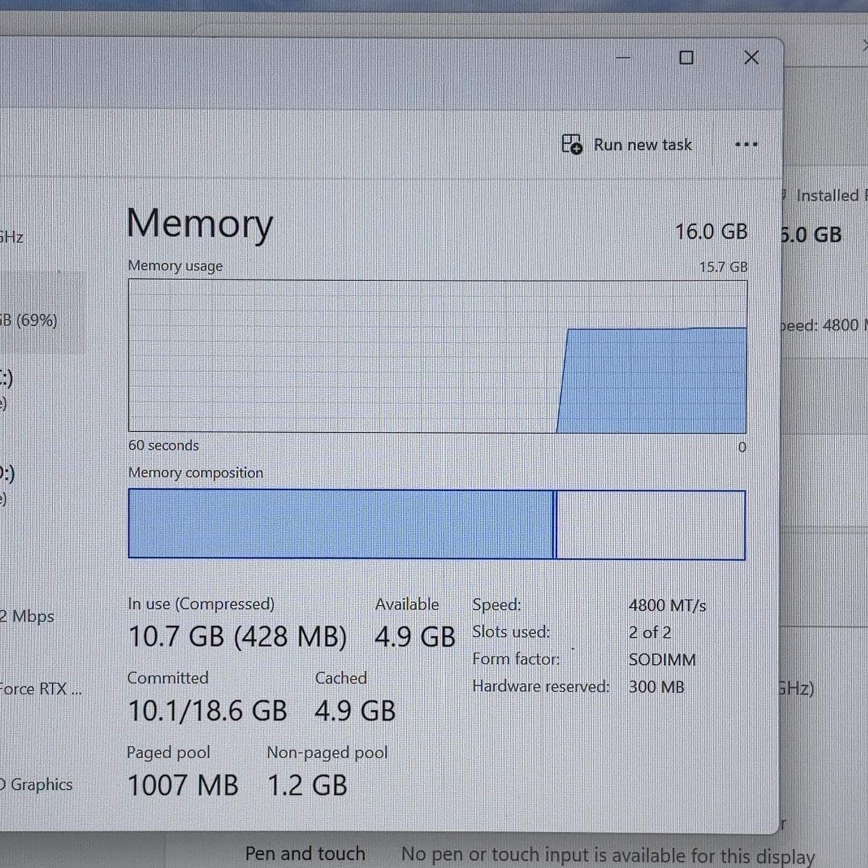The height and width of the screenshot is (868, 868).
Task: Click the 60 seconds graph label
Action: coord(163,446)
